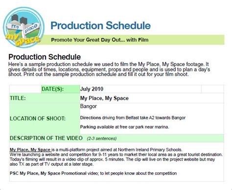The image size is (232, 190).
Task: Select the DESCRIPTION OF THE VIDEO header row
Action: coord(116,138)
